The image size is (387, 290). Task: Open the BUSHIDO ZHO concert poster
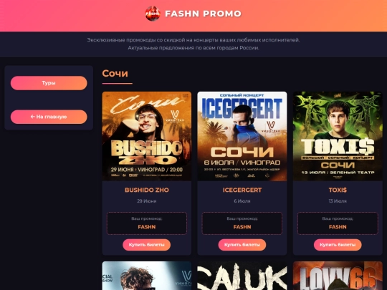click(147, 136)
